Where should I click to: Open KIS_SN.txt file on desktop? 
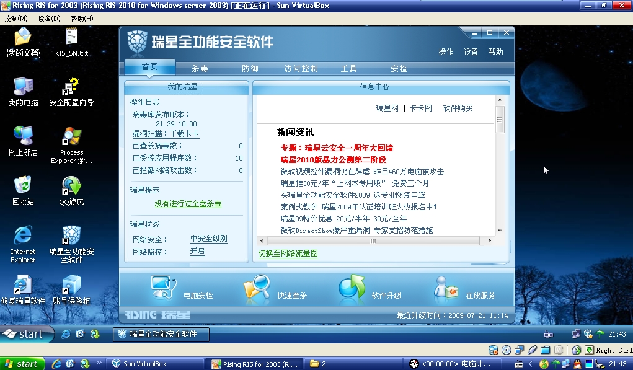coord(71,42)
